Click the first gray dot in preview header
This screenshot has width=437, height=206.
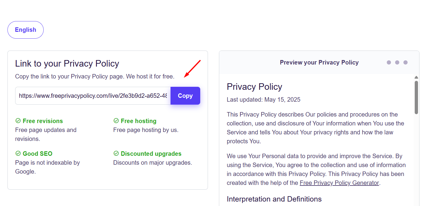[389, 62]
